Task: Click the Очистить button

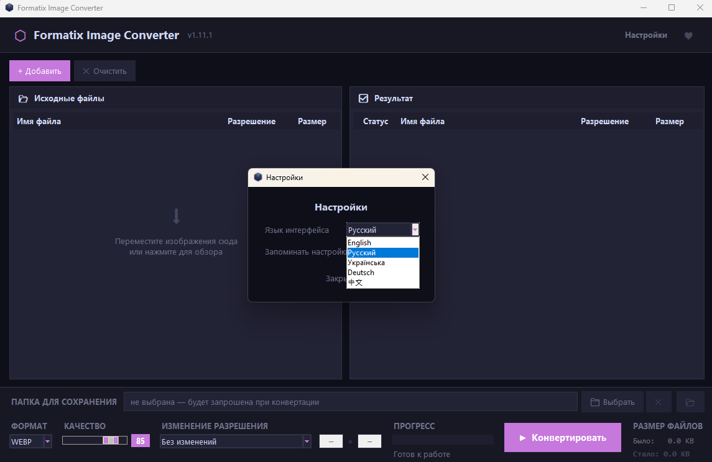Action: [x=104, y=71]
